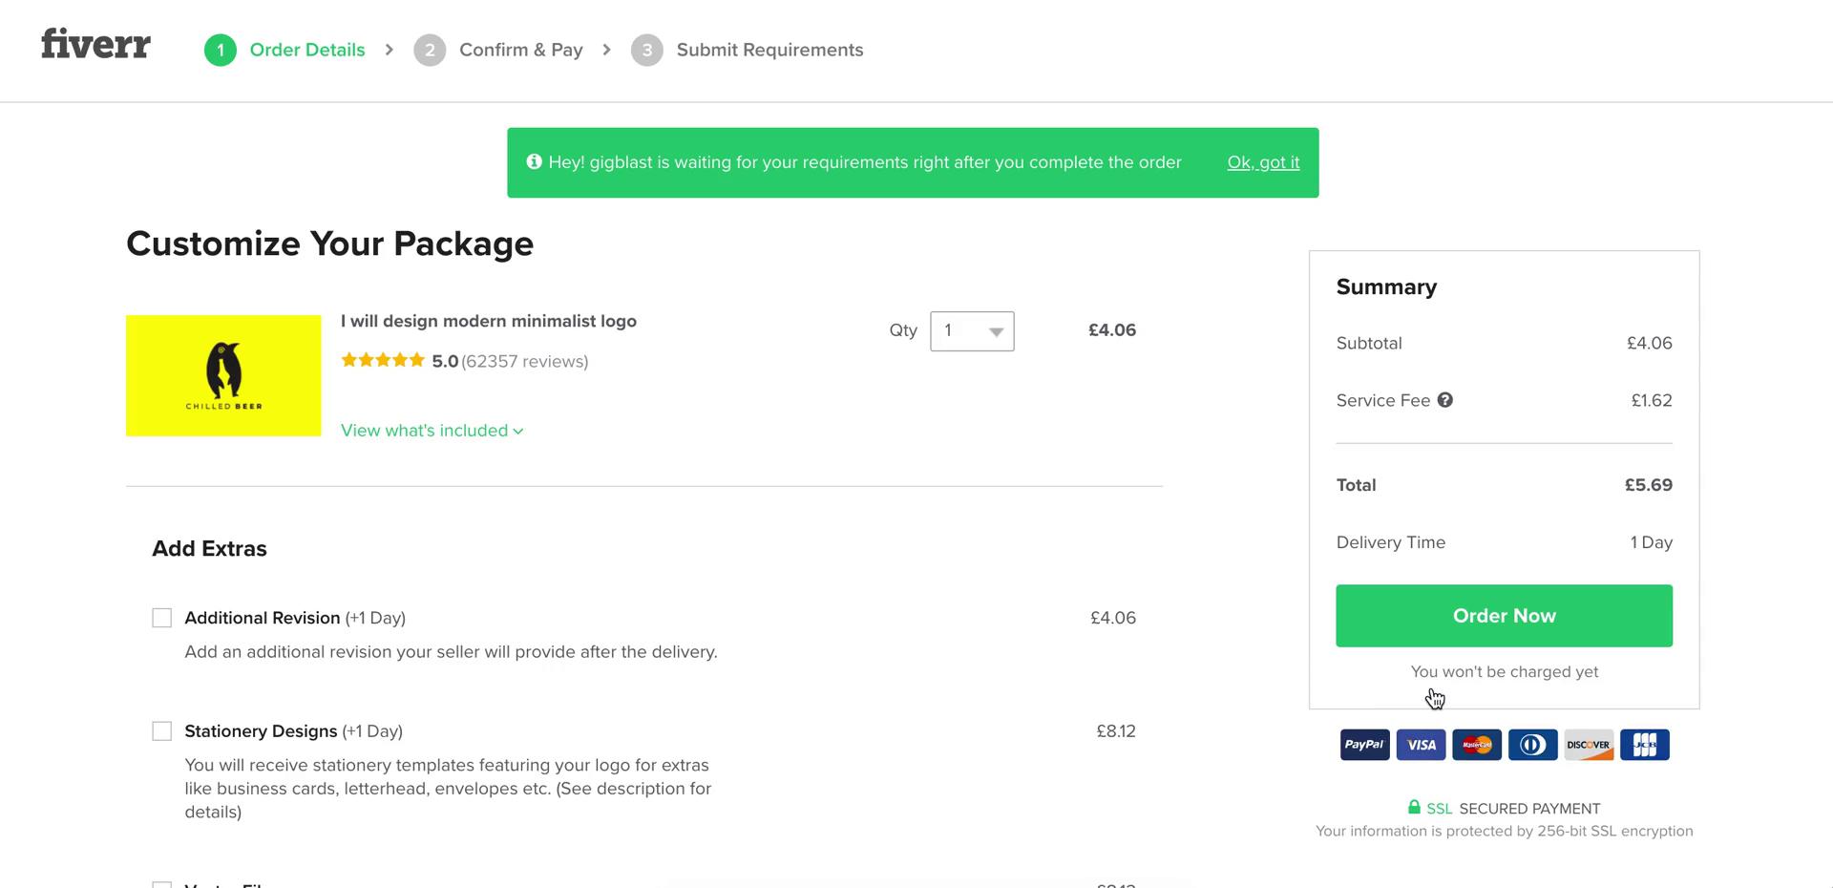Open the Qty quantity dropdown

point(971,331)
